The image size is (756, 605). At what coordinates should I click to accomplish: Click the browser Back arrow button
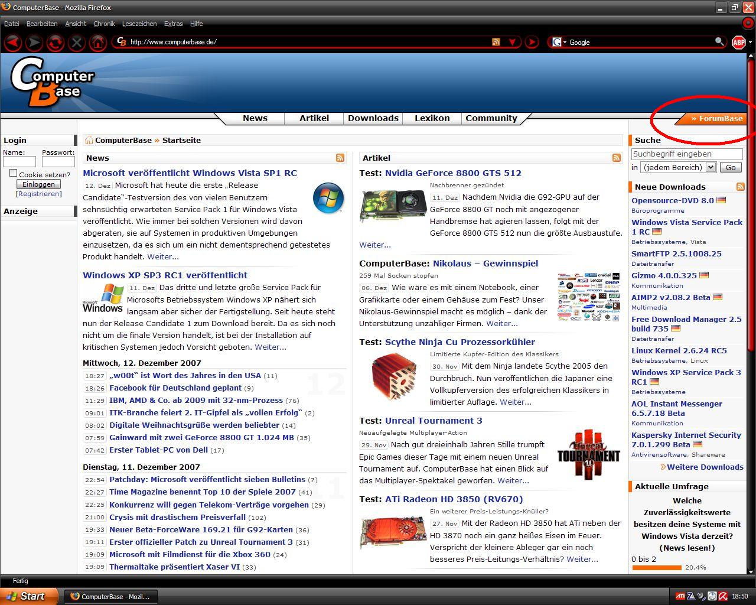coord(13,42)
